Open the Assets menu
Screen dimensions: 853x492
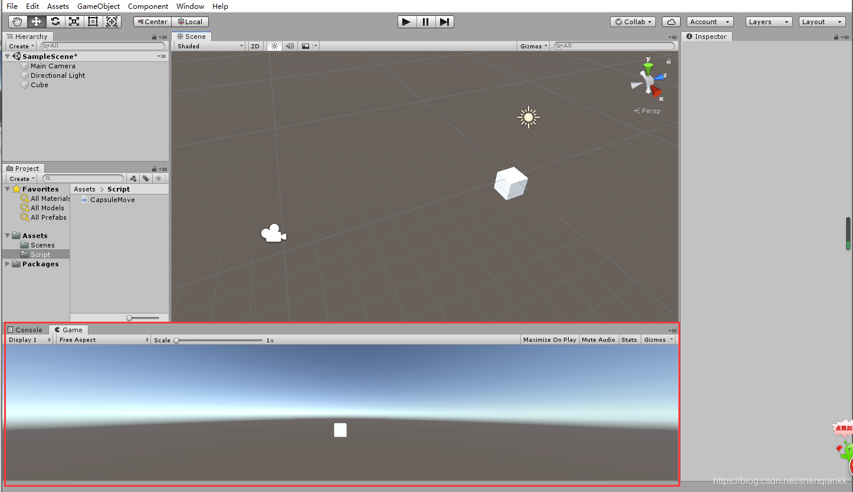(x=58, y=6)
